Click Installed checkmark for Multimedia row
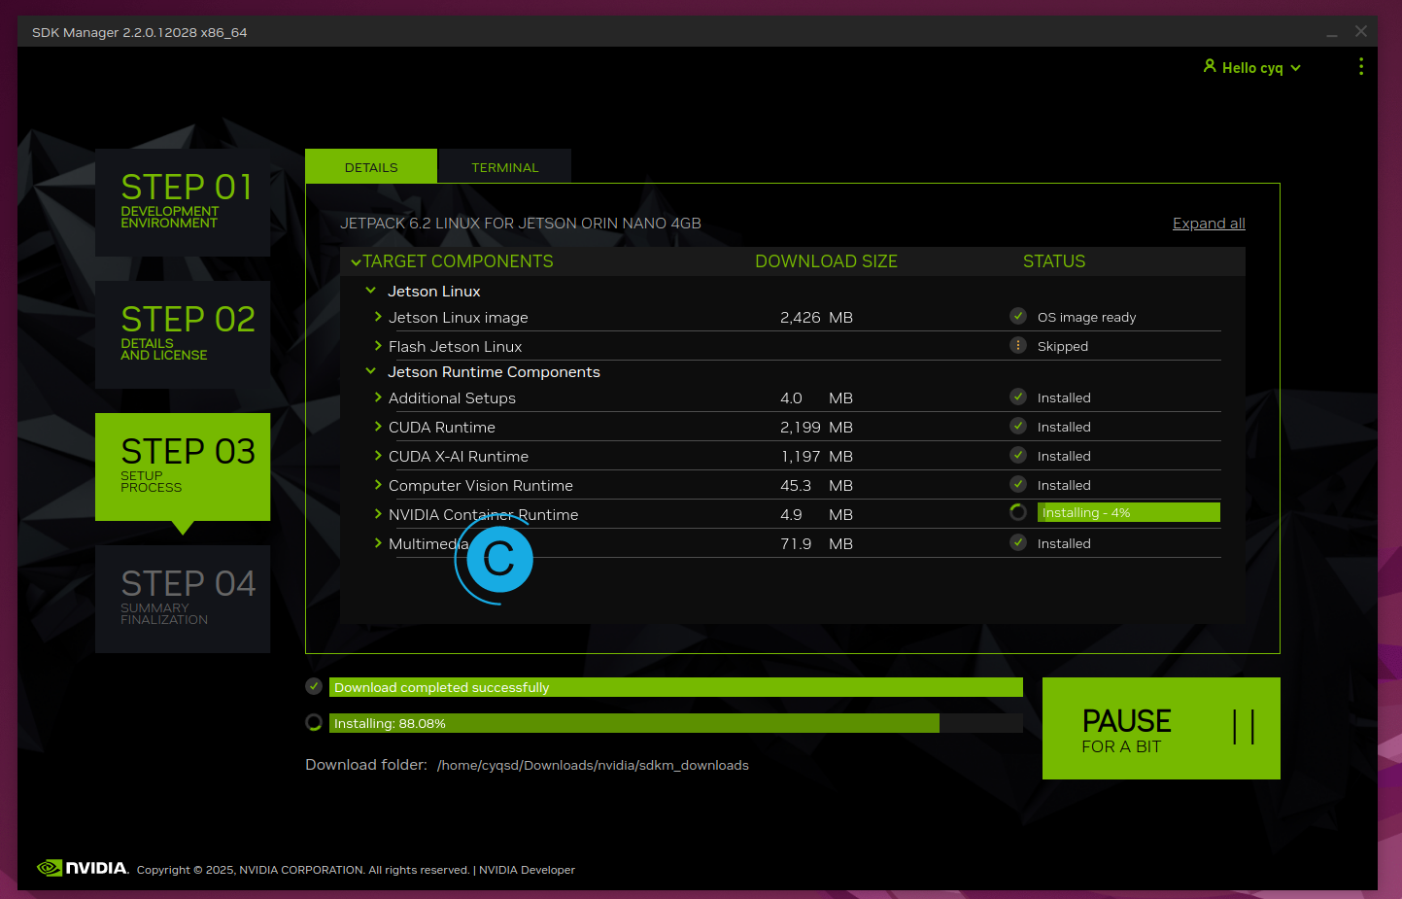Screen dimensions: 1402x899 (x=1018, y=542)
